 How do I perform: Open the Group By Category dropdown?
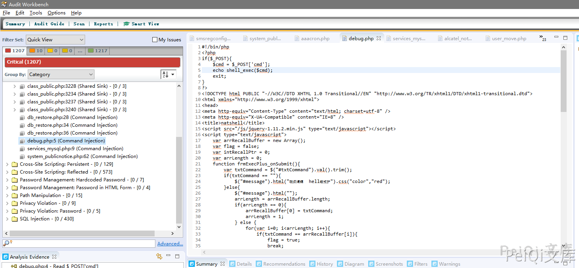pyautogui.click(x=60, y=75)
